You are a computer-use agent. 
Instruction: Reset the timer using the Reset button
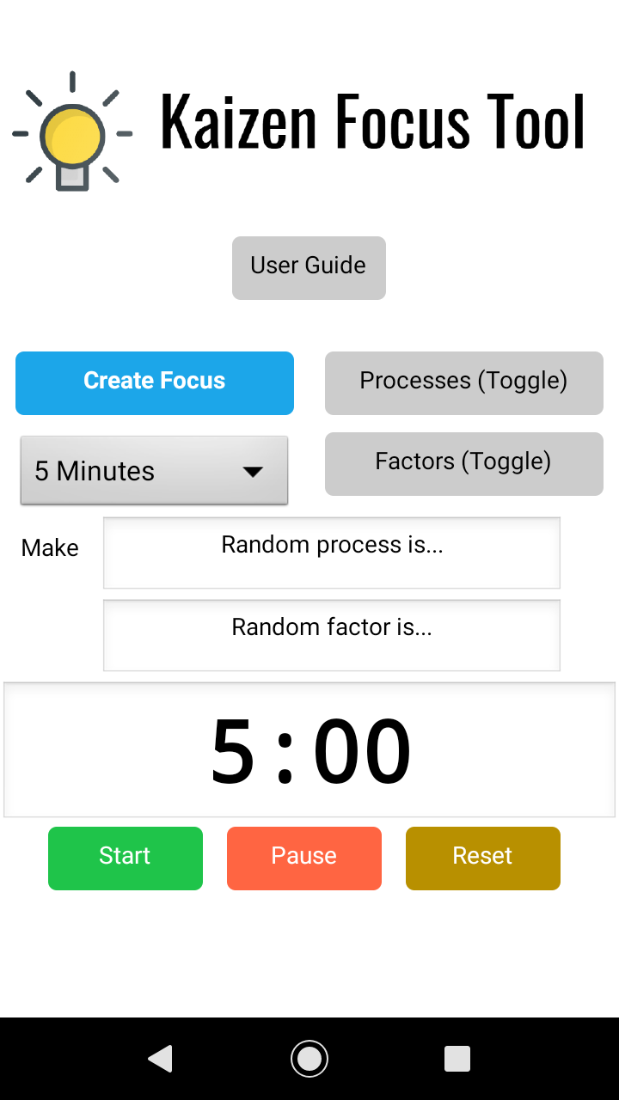coord(482,858)
